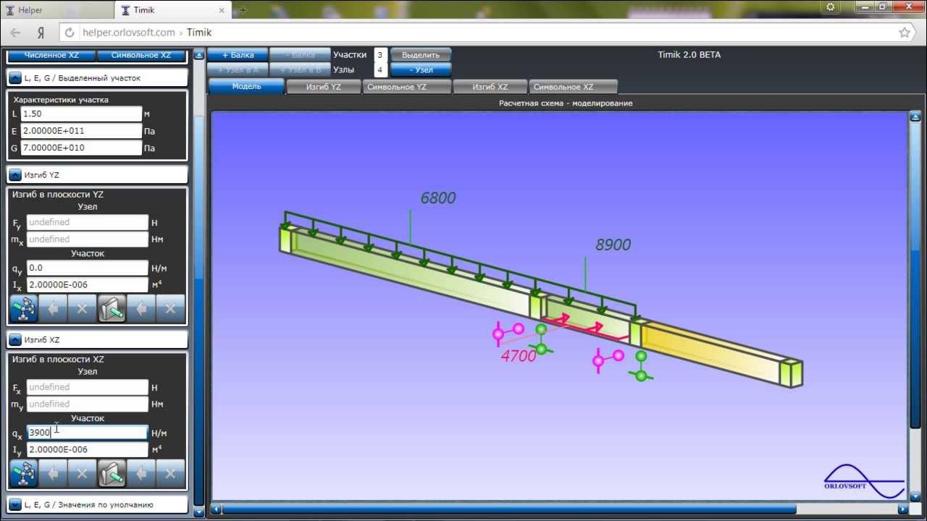Click Iy field 2.00000E-006
The image size is (927, 521).
pyautogui.click(x=88, y=449)
